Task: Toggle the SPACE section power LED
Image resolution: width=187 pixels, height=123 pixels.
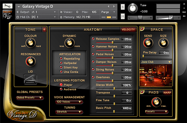Action: click(142, 29)
